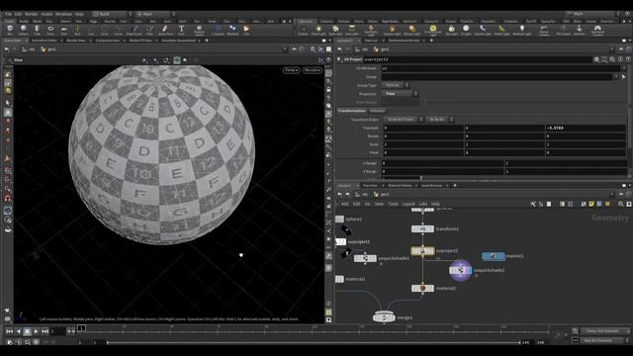
Task: Open the Windows menu
Action: click(63, 14)
